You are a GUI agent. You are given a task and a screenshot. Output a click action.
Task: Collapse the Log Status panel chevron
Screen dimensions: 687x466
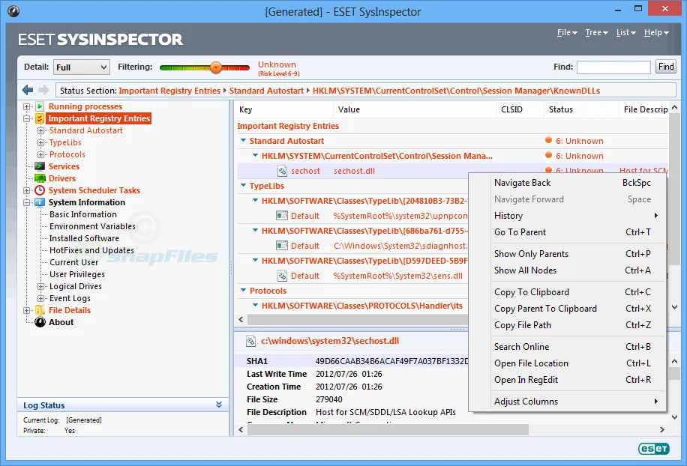coord(219,405)
